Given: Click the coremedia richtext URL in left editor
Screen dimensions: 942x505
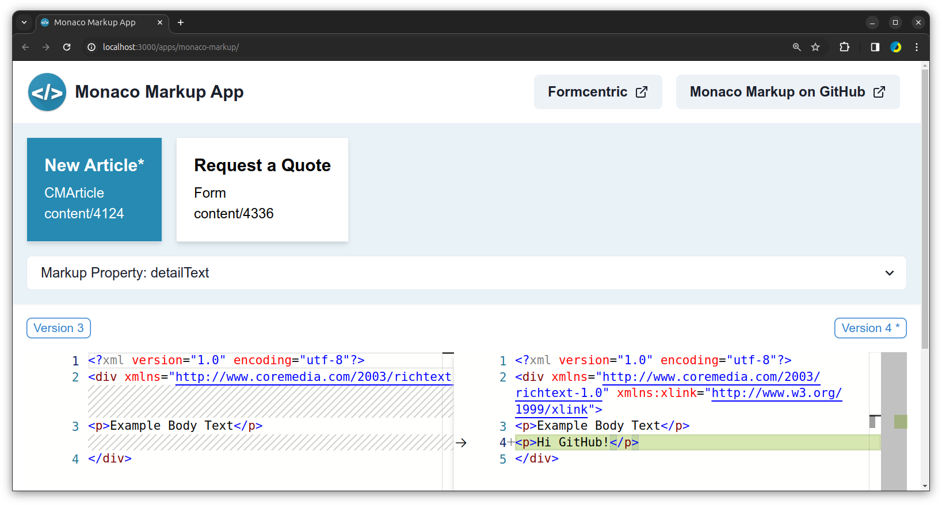Looking at the screenshot, I should coord(313,377).
